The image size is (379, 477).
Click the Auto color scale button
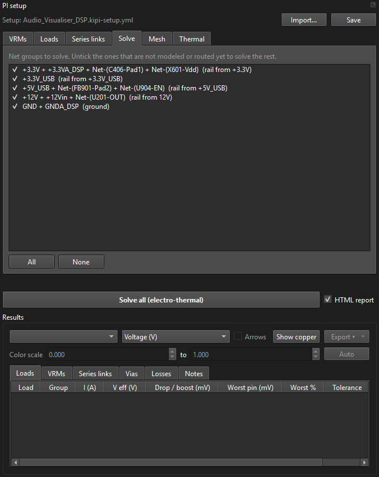(x=346, y=354)
